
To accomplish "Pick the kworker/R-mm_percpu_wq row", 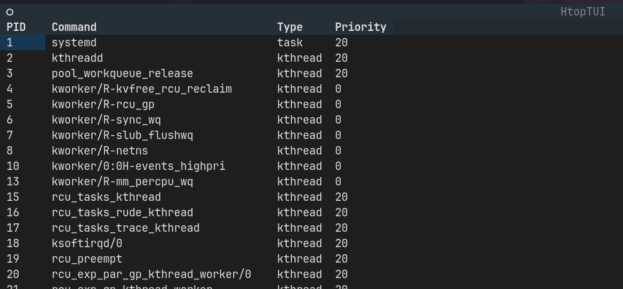I will (x=122, y=182).
